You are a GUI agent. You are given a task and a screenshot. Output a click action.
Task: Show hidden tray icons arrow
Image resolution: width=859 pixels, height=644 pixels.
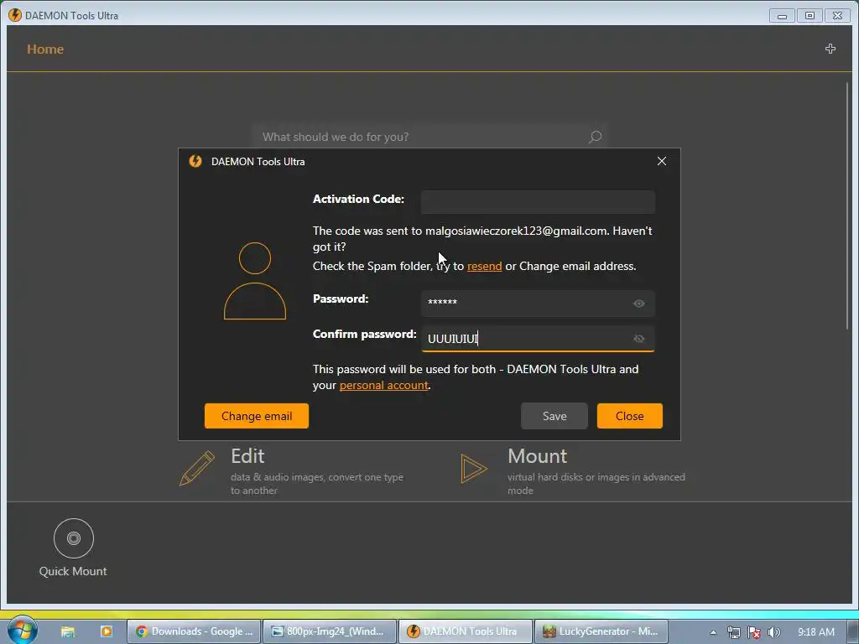tap(713, 632)
